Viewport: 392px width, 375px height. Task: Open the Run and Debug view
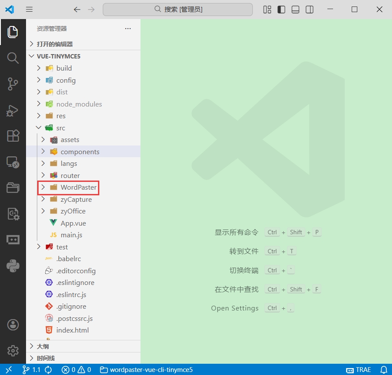tap(13, 110)
